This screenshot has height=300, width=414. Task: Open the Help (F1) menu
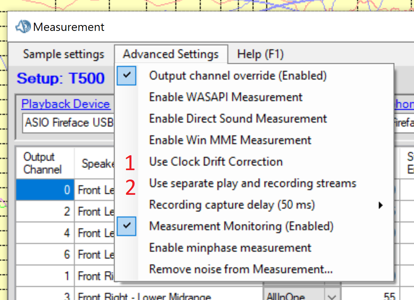coord(260,54)
